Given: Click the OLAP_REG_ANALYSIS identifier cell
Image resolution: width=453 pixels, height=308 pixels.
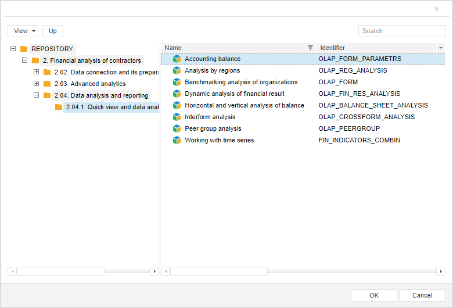Looking at the screenshot, I should (353, 70).
